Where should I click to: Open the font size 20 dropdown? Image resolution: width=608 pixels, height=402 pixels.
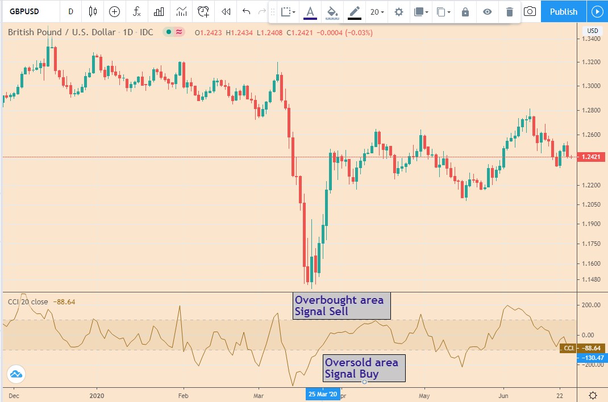(x=375, y=11)
